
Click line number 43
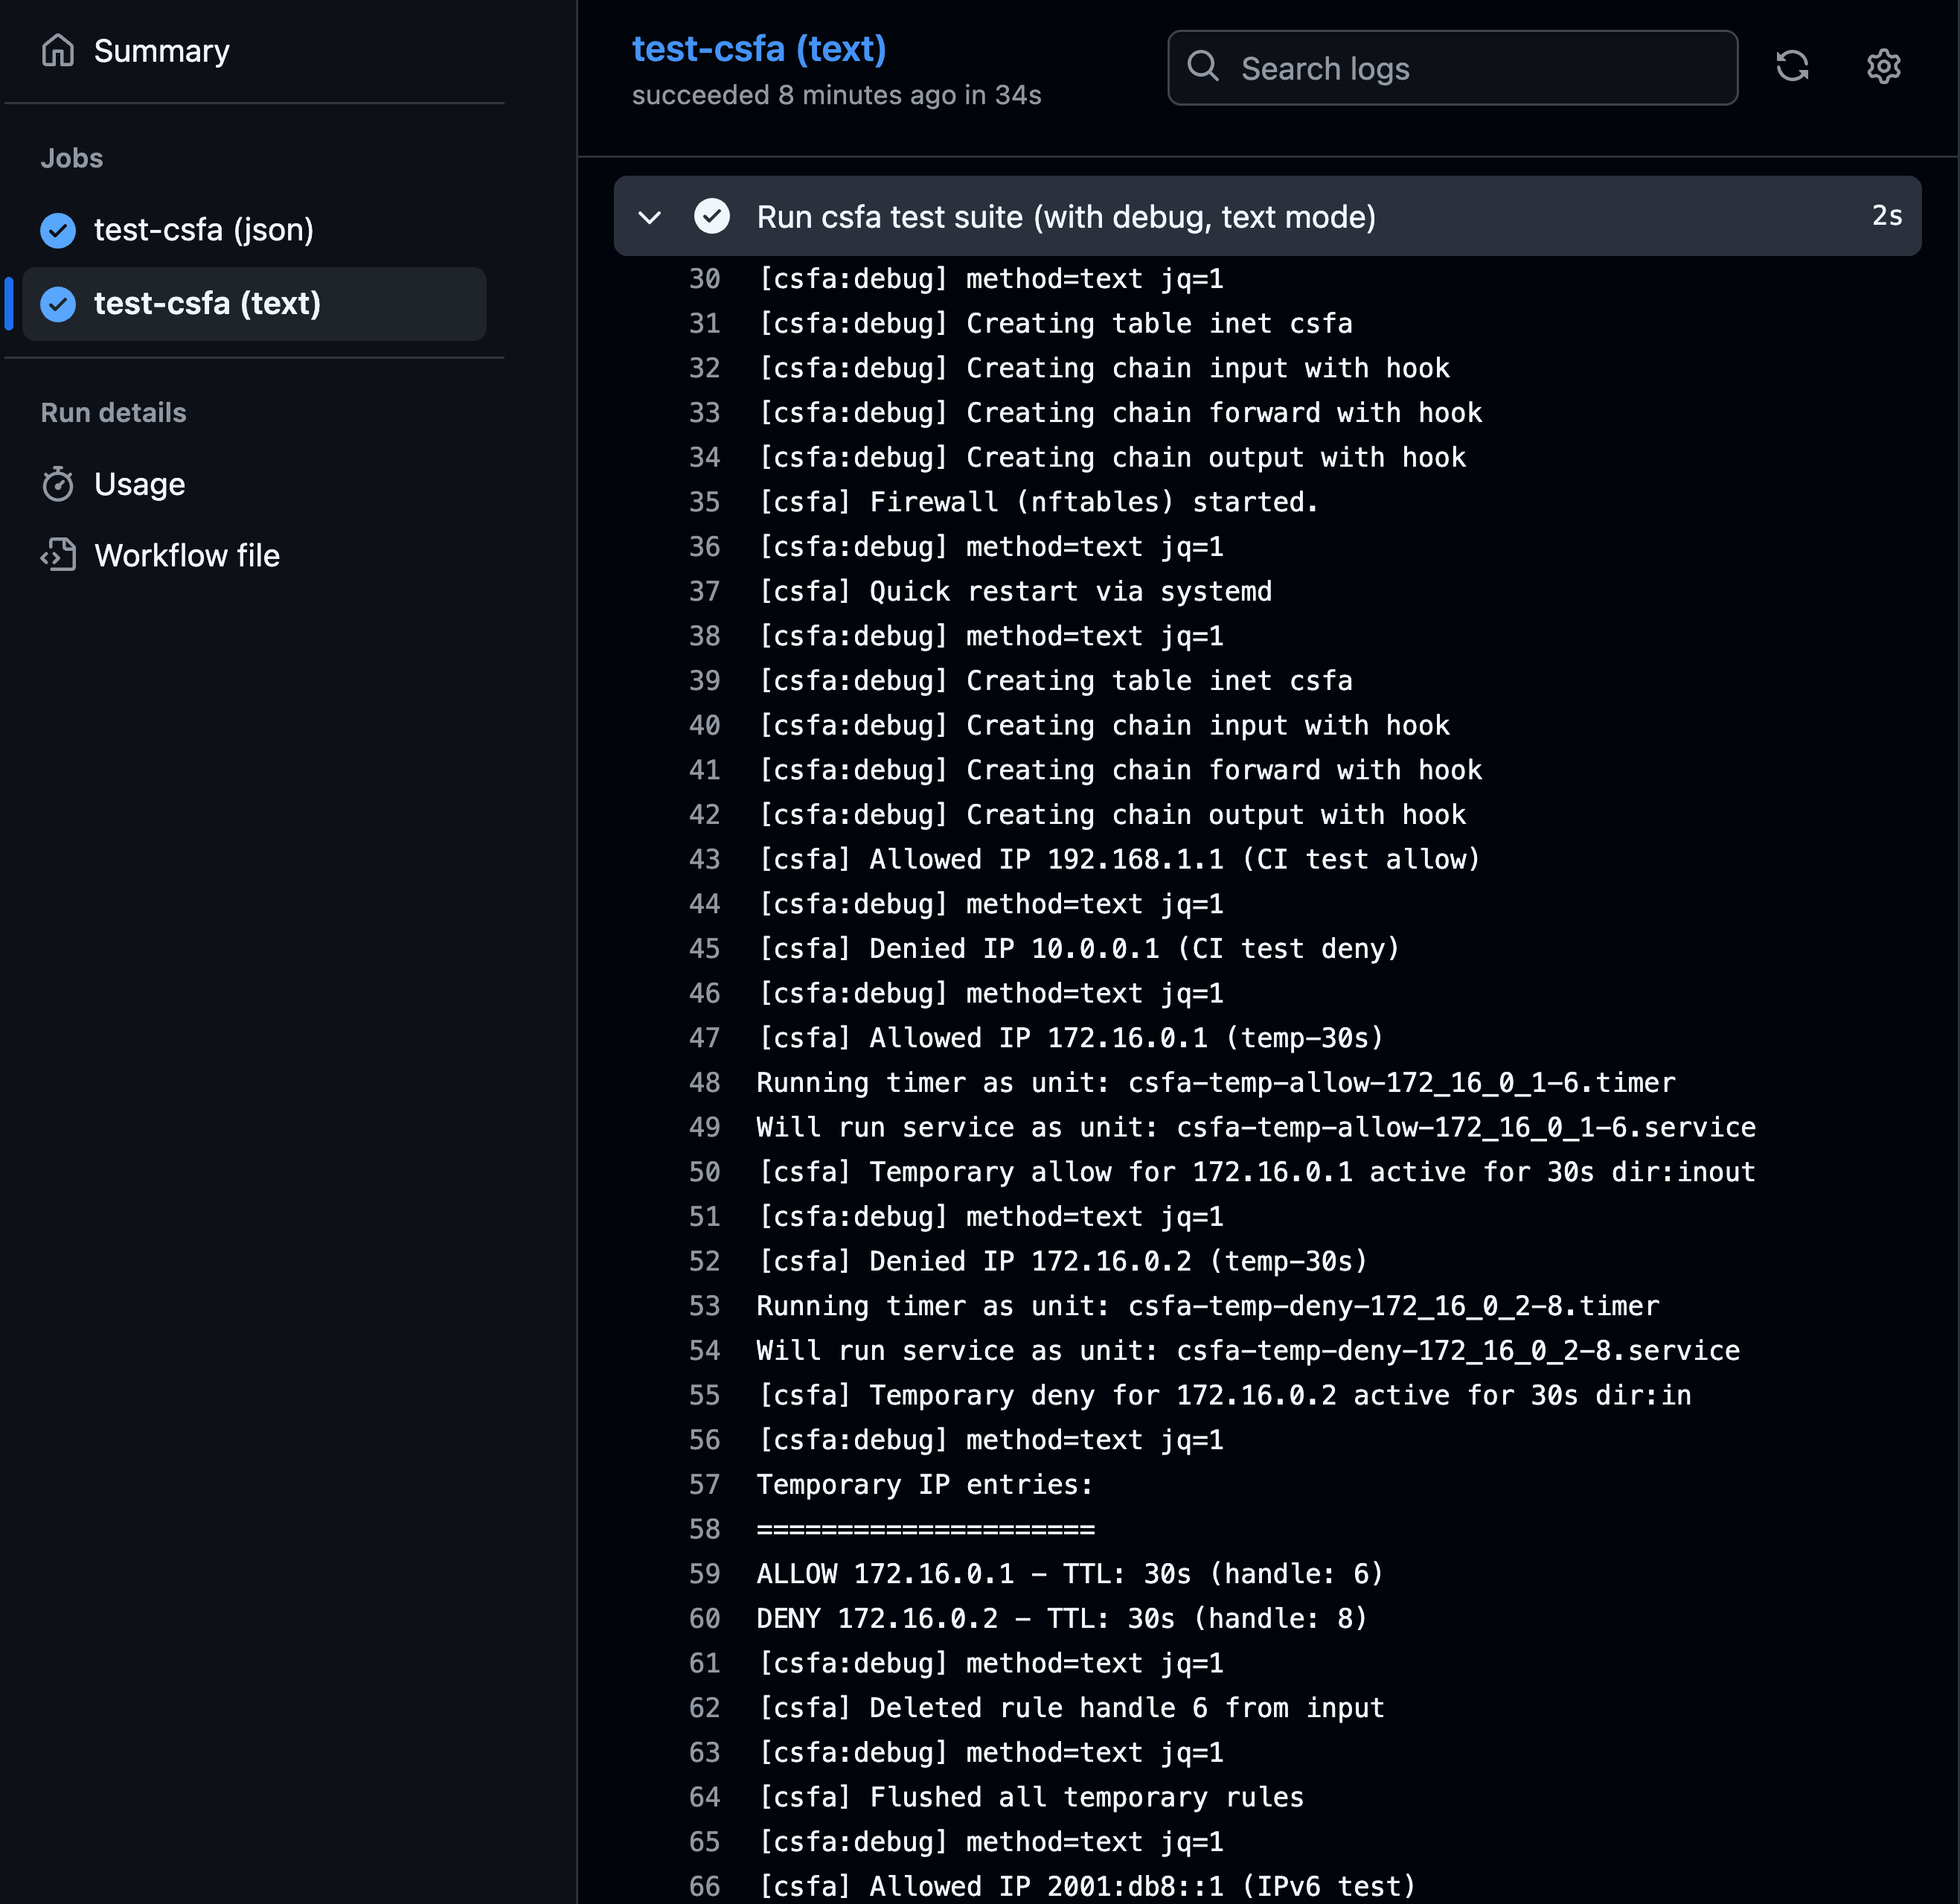coord(704,860)
